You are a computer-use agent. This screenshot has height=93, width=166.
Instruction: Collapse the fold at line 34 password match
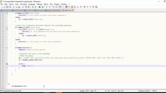(x=7, y=29)
